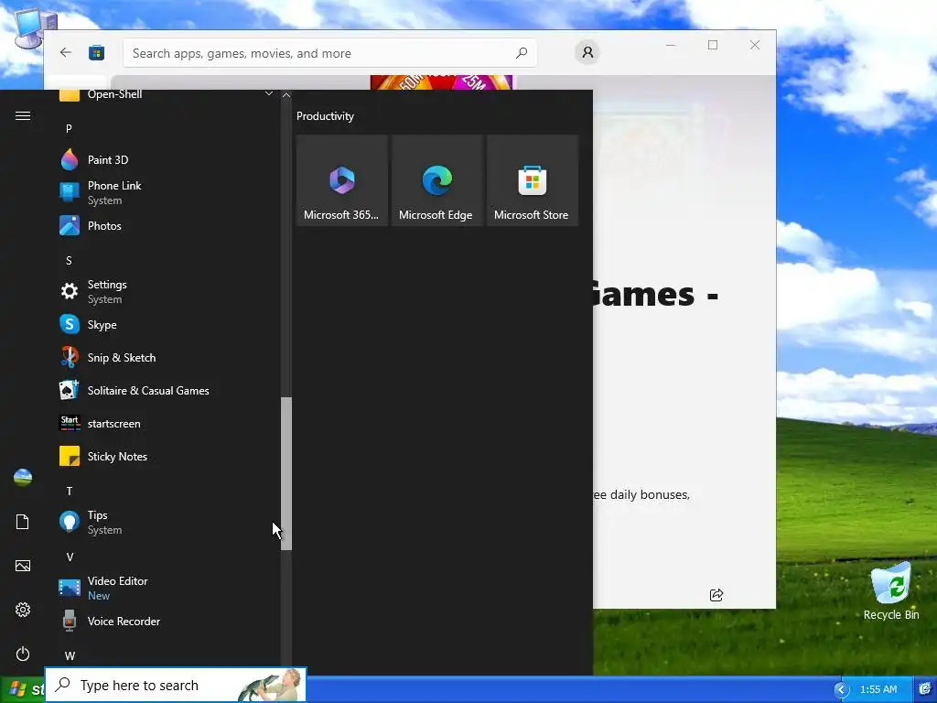Viewport: 937px width, 703px height.
Task: Click the back arrow in Microsoft Store
Action: (x=66, y=52)
